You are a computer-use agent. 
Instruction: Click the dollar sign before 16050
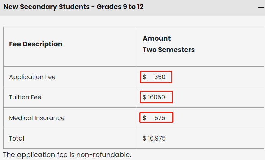pos(144,97)
